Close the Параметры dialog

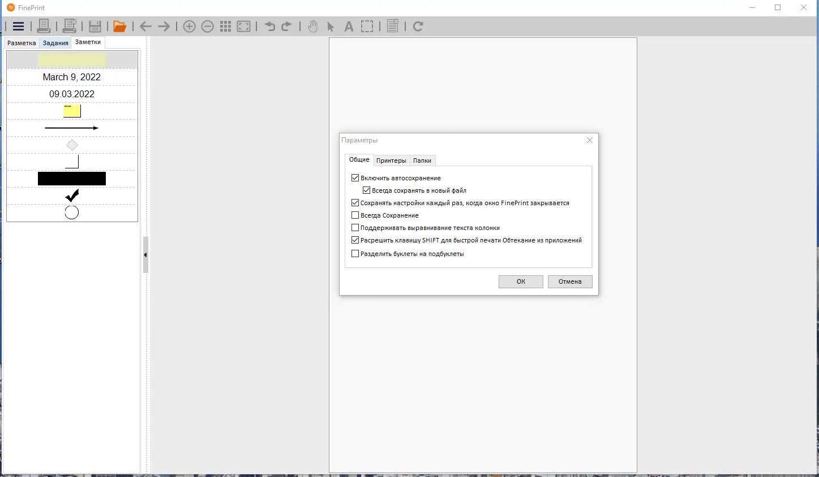[x=590, y=140]
